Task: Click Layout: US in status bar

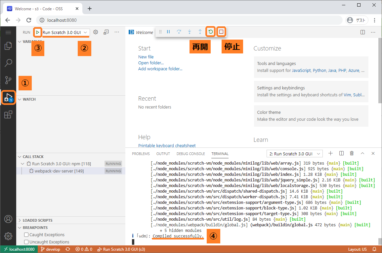Action: [x=358, y=249]
